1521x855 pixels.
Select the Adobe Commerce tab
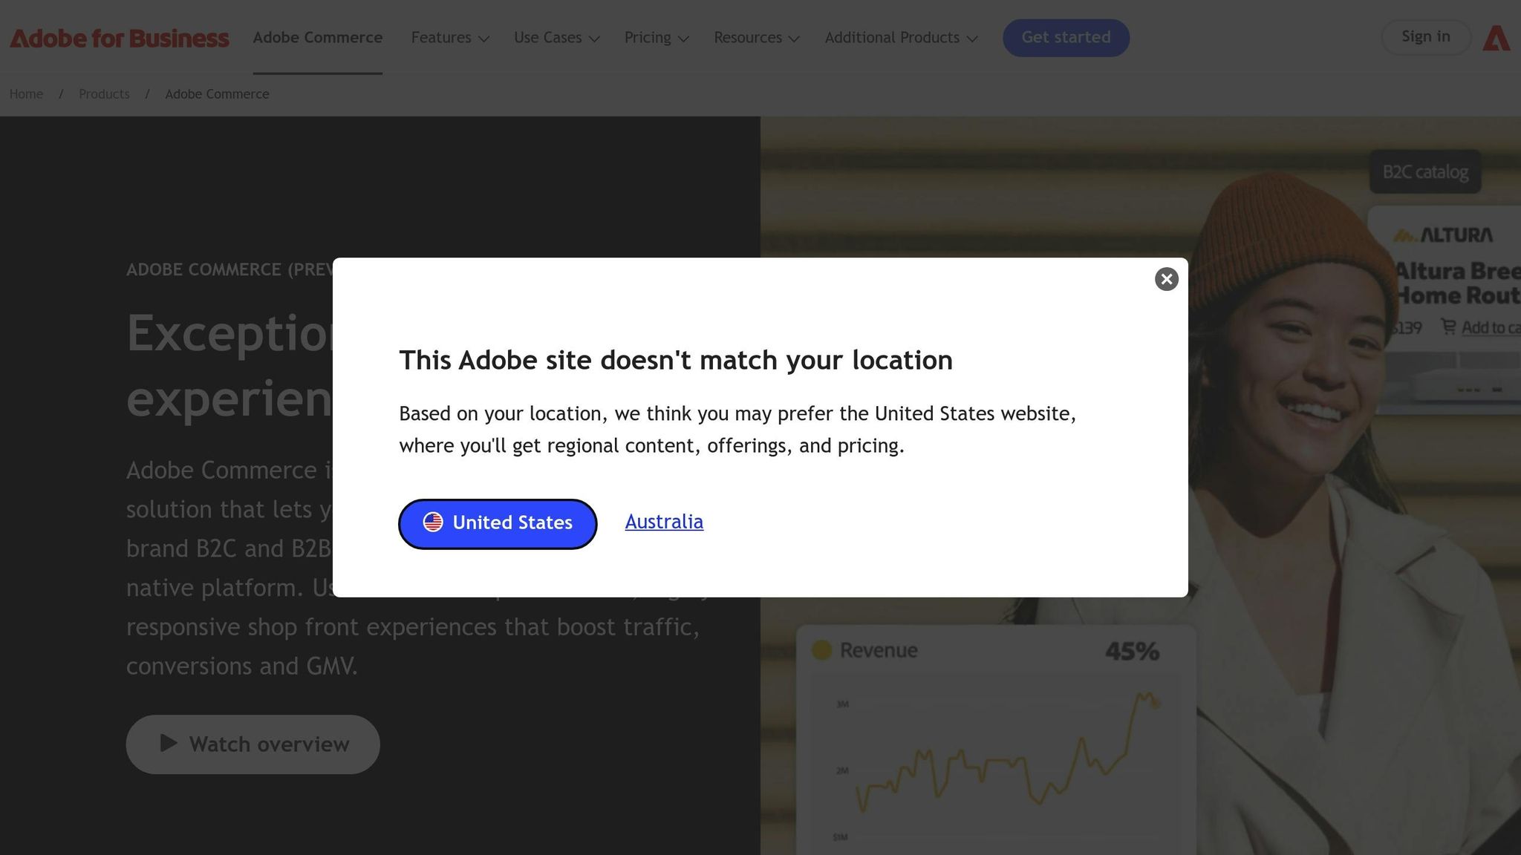pos(317,38)
